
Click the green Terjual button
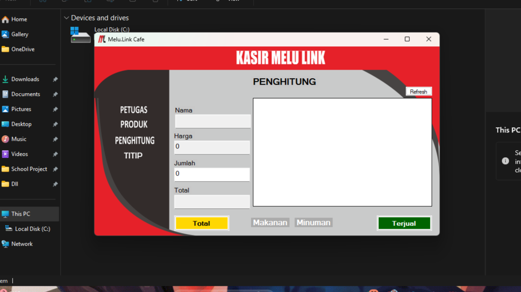(404, 223)
